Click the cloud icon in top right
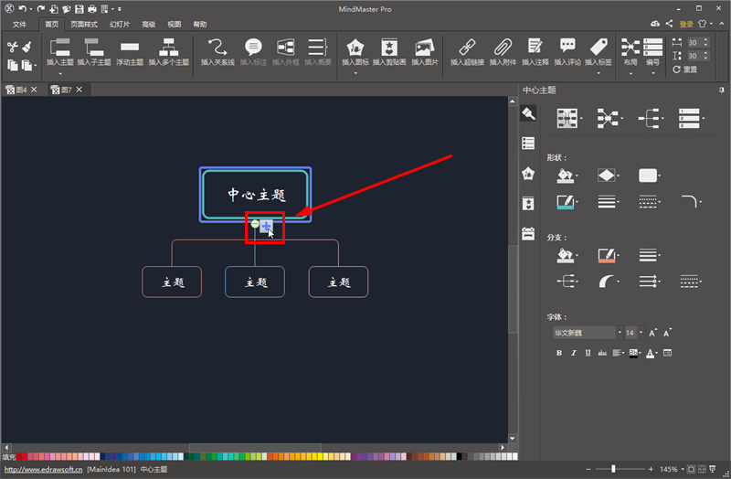The height and width of the screenshot is (479, 731). 655,24
